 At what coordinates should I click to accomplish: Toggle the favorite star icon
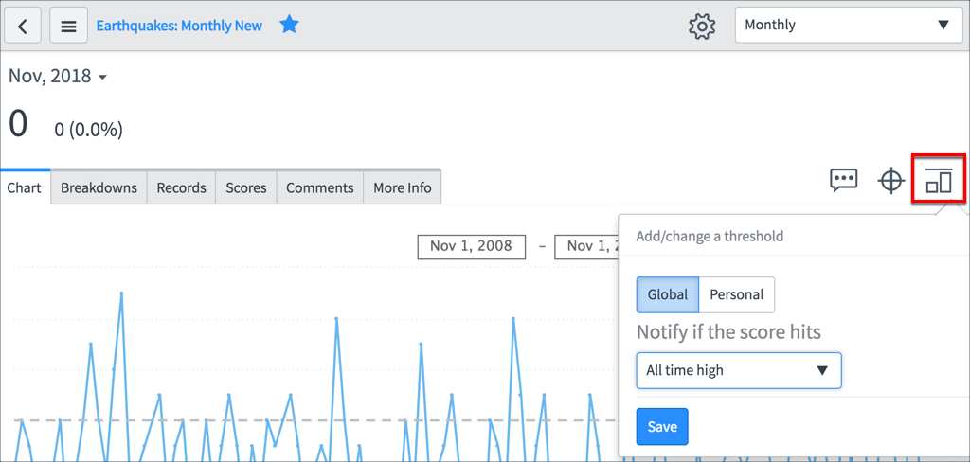coord(289,25)
